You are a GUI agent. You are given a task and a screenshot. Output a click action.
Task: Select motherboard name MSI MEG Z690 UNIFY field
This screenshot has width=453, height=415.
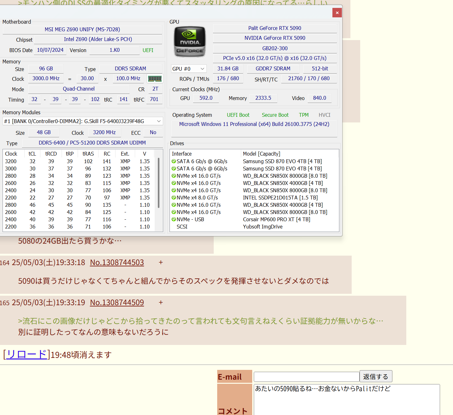point(82,29)
